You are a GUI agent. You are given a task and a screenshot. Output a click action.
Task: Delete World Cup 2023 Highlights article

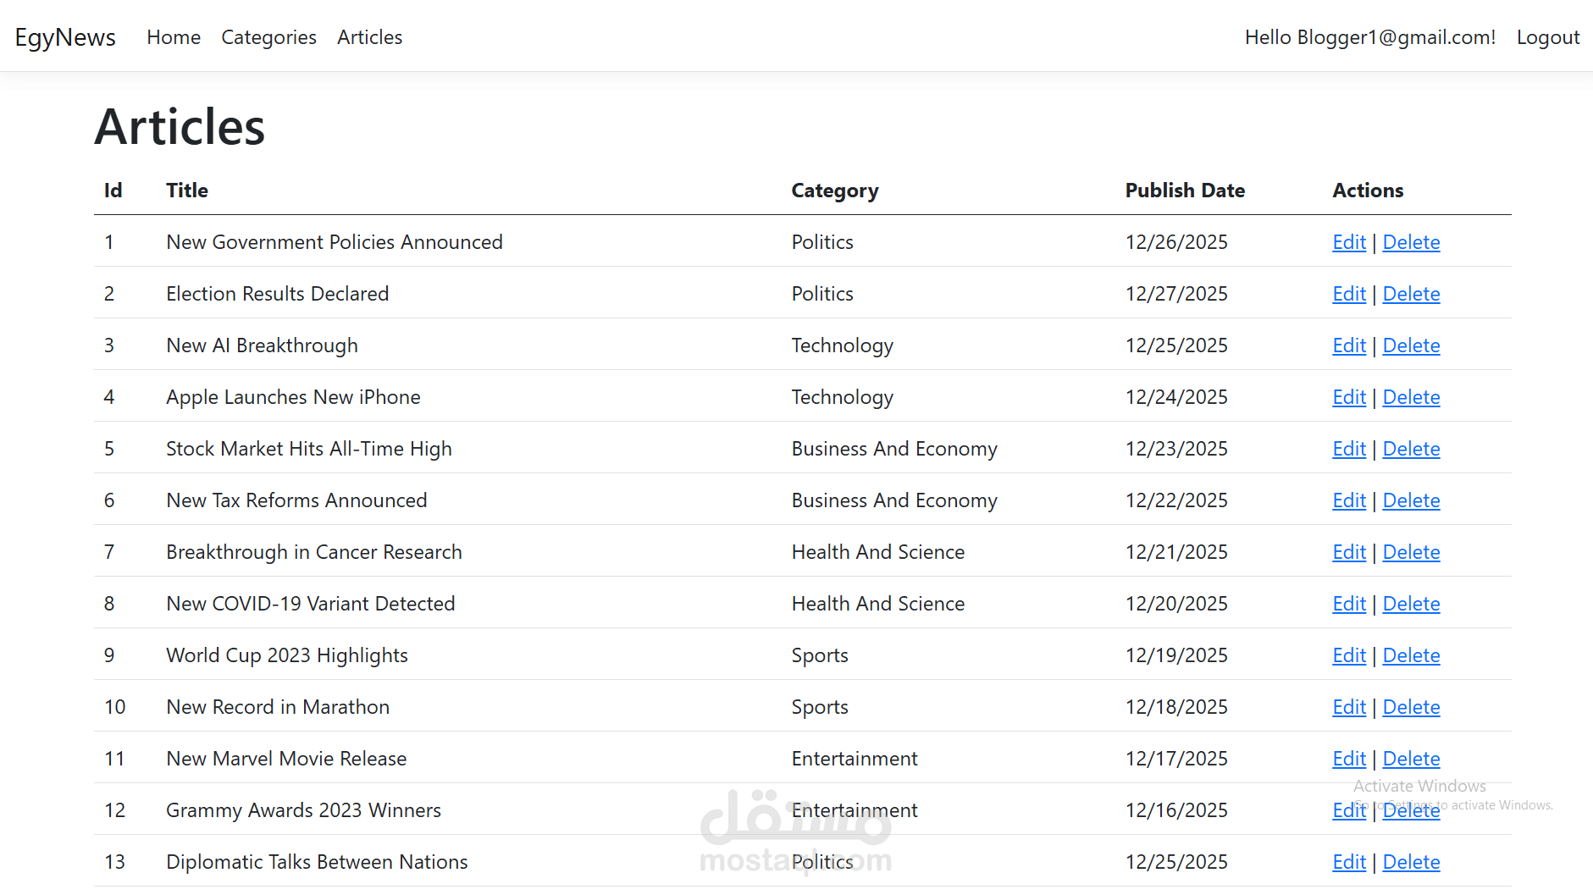(x=1411, y=655)
